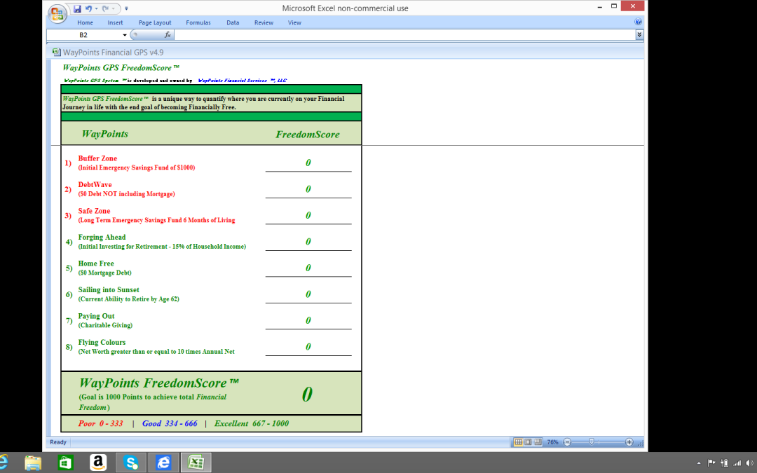
Task: Click the 'Safe Zone' label
Action: click(94, 211)
